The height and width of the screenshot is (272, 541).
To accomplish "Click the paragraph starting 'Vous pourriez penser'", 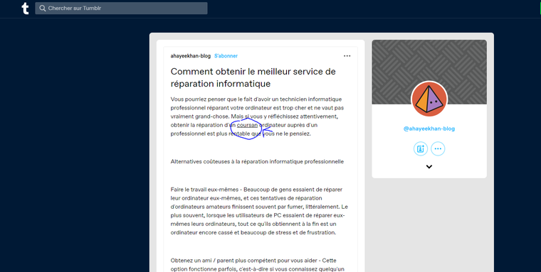I will coord(257,116).
